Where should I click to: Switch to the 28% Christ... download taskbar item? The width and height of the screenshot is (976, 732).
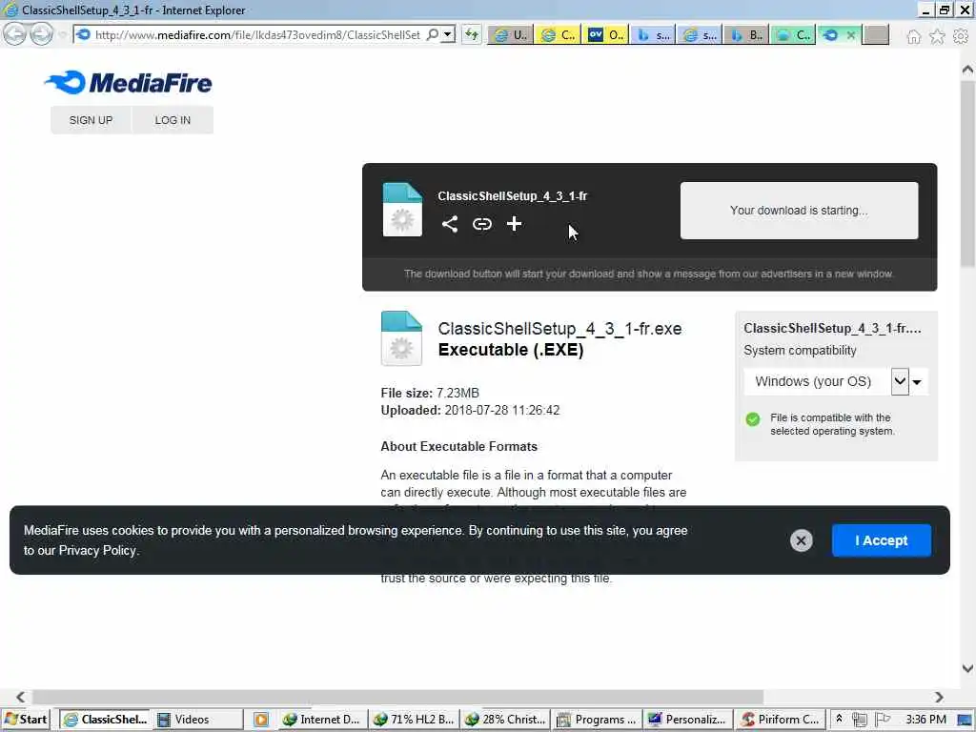coord(505,720)
